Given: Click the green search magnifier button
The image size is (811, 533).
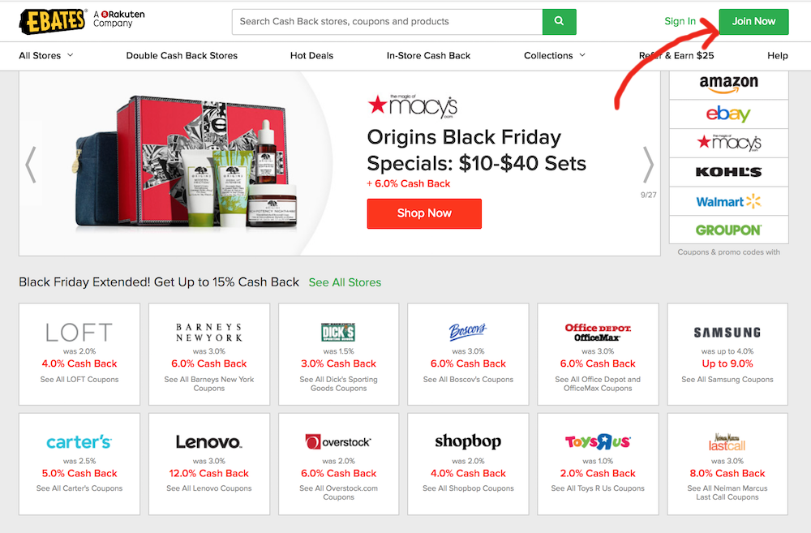Looking at the screenshot, I should coord(559,22).
